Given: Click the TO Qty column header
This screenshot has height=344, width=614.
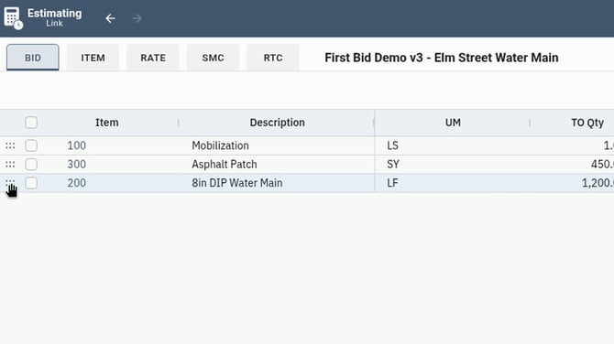Looking at the screenshot, I should click(587, 123).
